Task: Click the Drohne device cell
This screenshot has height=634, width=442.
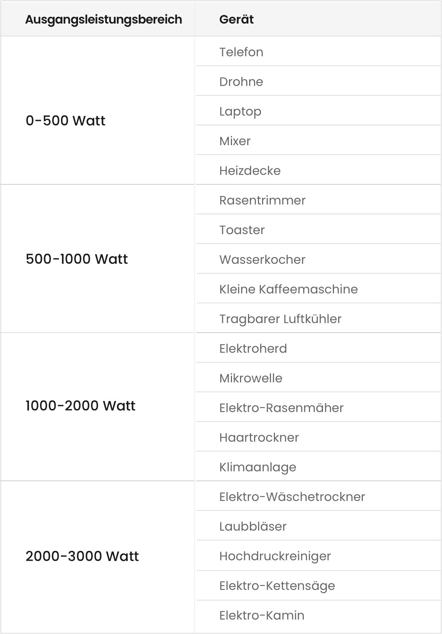Action: point(241,81)
